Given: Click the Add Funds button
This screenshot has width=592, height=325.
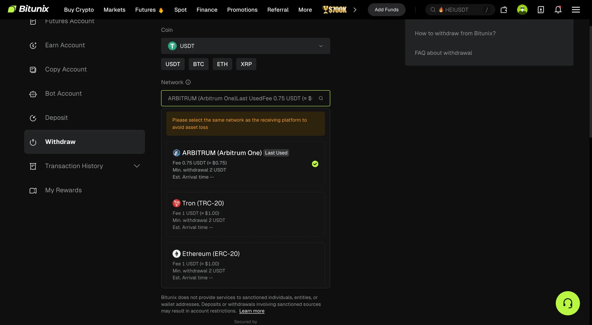Looking at the screenshot, I should [x=387, y=10].
